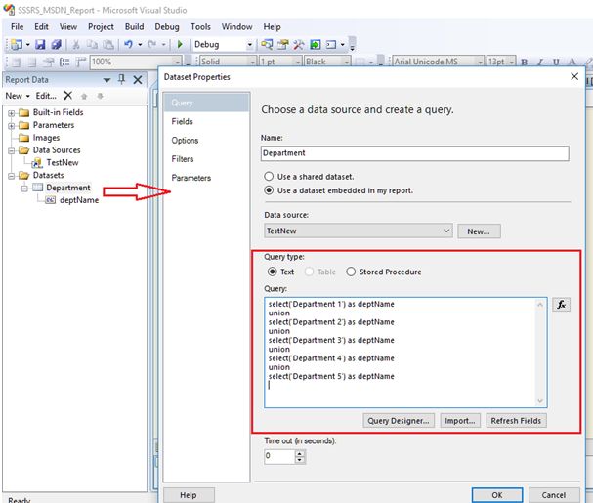Open the Toolbox wrench icon
The height and width of the screenshot is (503, 593).
[299, 45]
